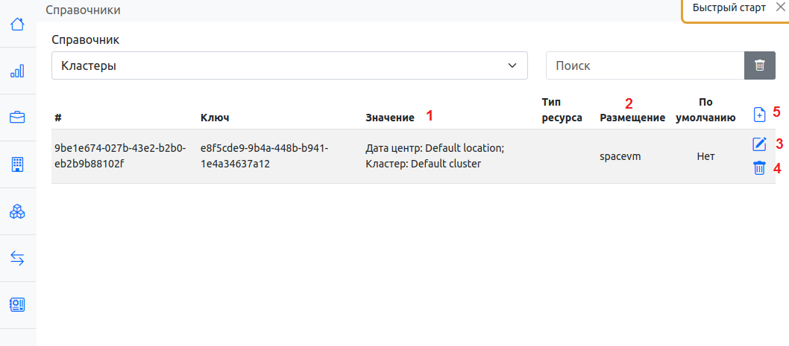This screenshot has width=789, height=346.
Task: Close the Быстрый старт panel
Action: 780,8
